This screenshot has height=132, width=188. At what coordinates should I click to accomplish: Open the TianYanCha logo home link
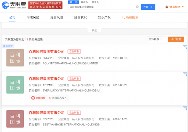point(14,5)
